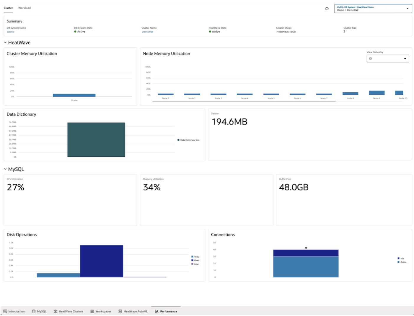Toggle the Active series in Connections legend

402,262
